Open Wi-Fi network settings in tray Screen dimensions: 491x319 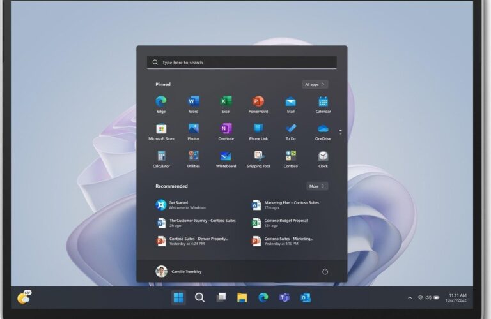[x=420, y=298]
